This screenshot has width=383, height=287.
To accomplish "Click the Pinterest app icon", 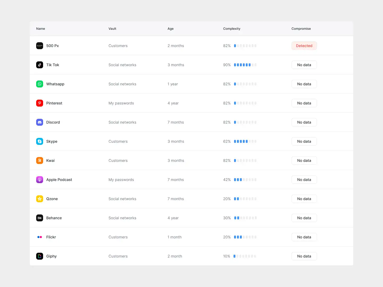I will 40,103.
